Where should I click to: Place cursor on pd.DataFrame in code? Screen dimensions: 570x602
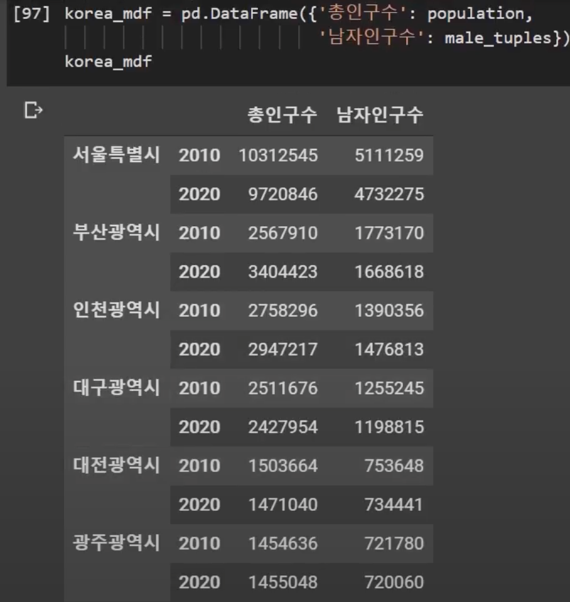pos(239,14)
